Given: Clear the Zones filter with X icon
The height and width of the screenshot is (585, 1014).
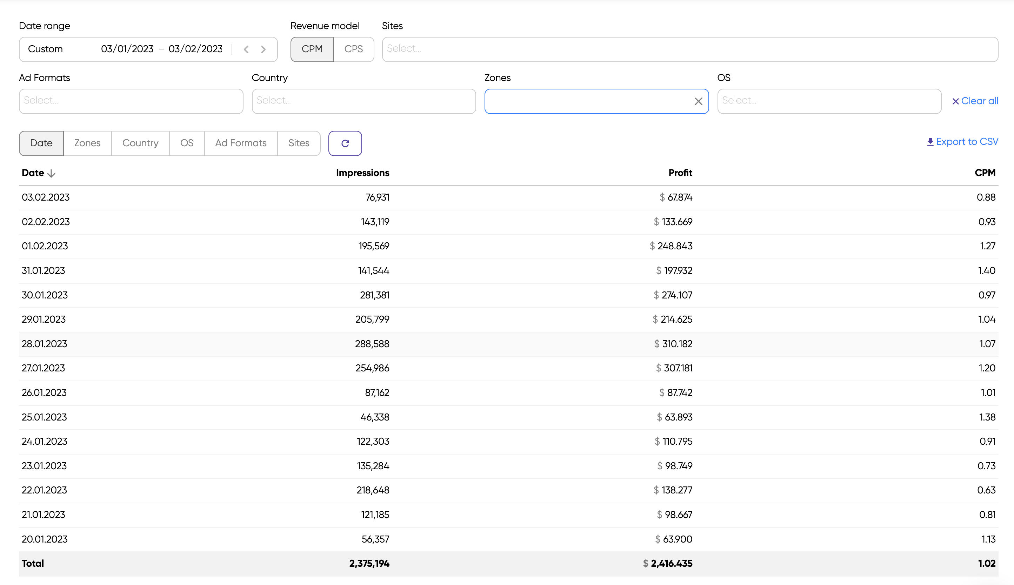Looking at the screenshot, I should (698, 101).
